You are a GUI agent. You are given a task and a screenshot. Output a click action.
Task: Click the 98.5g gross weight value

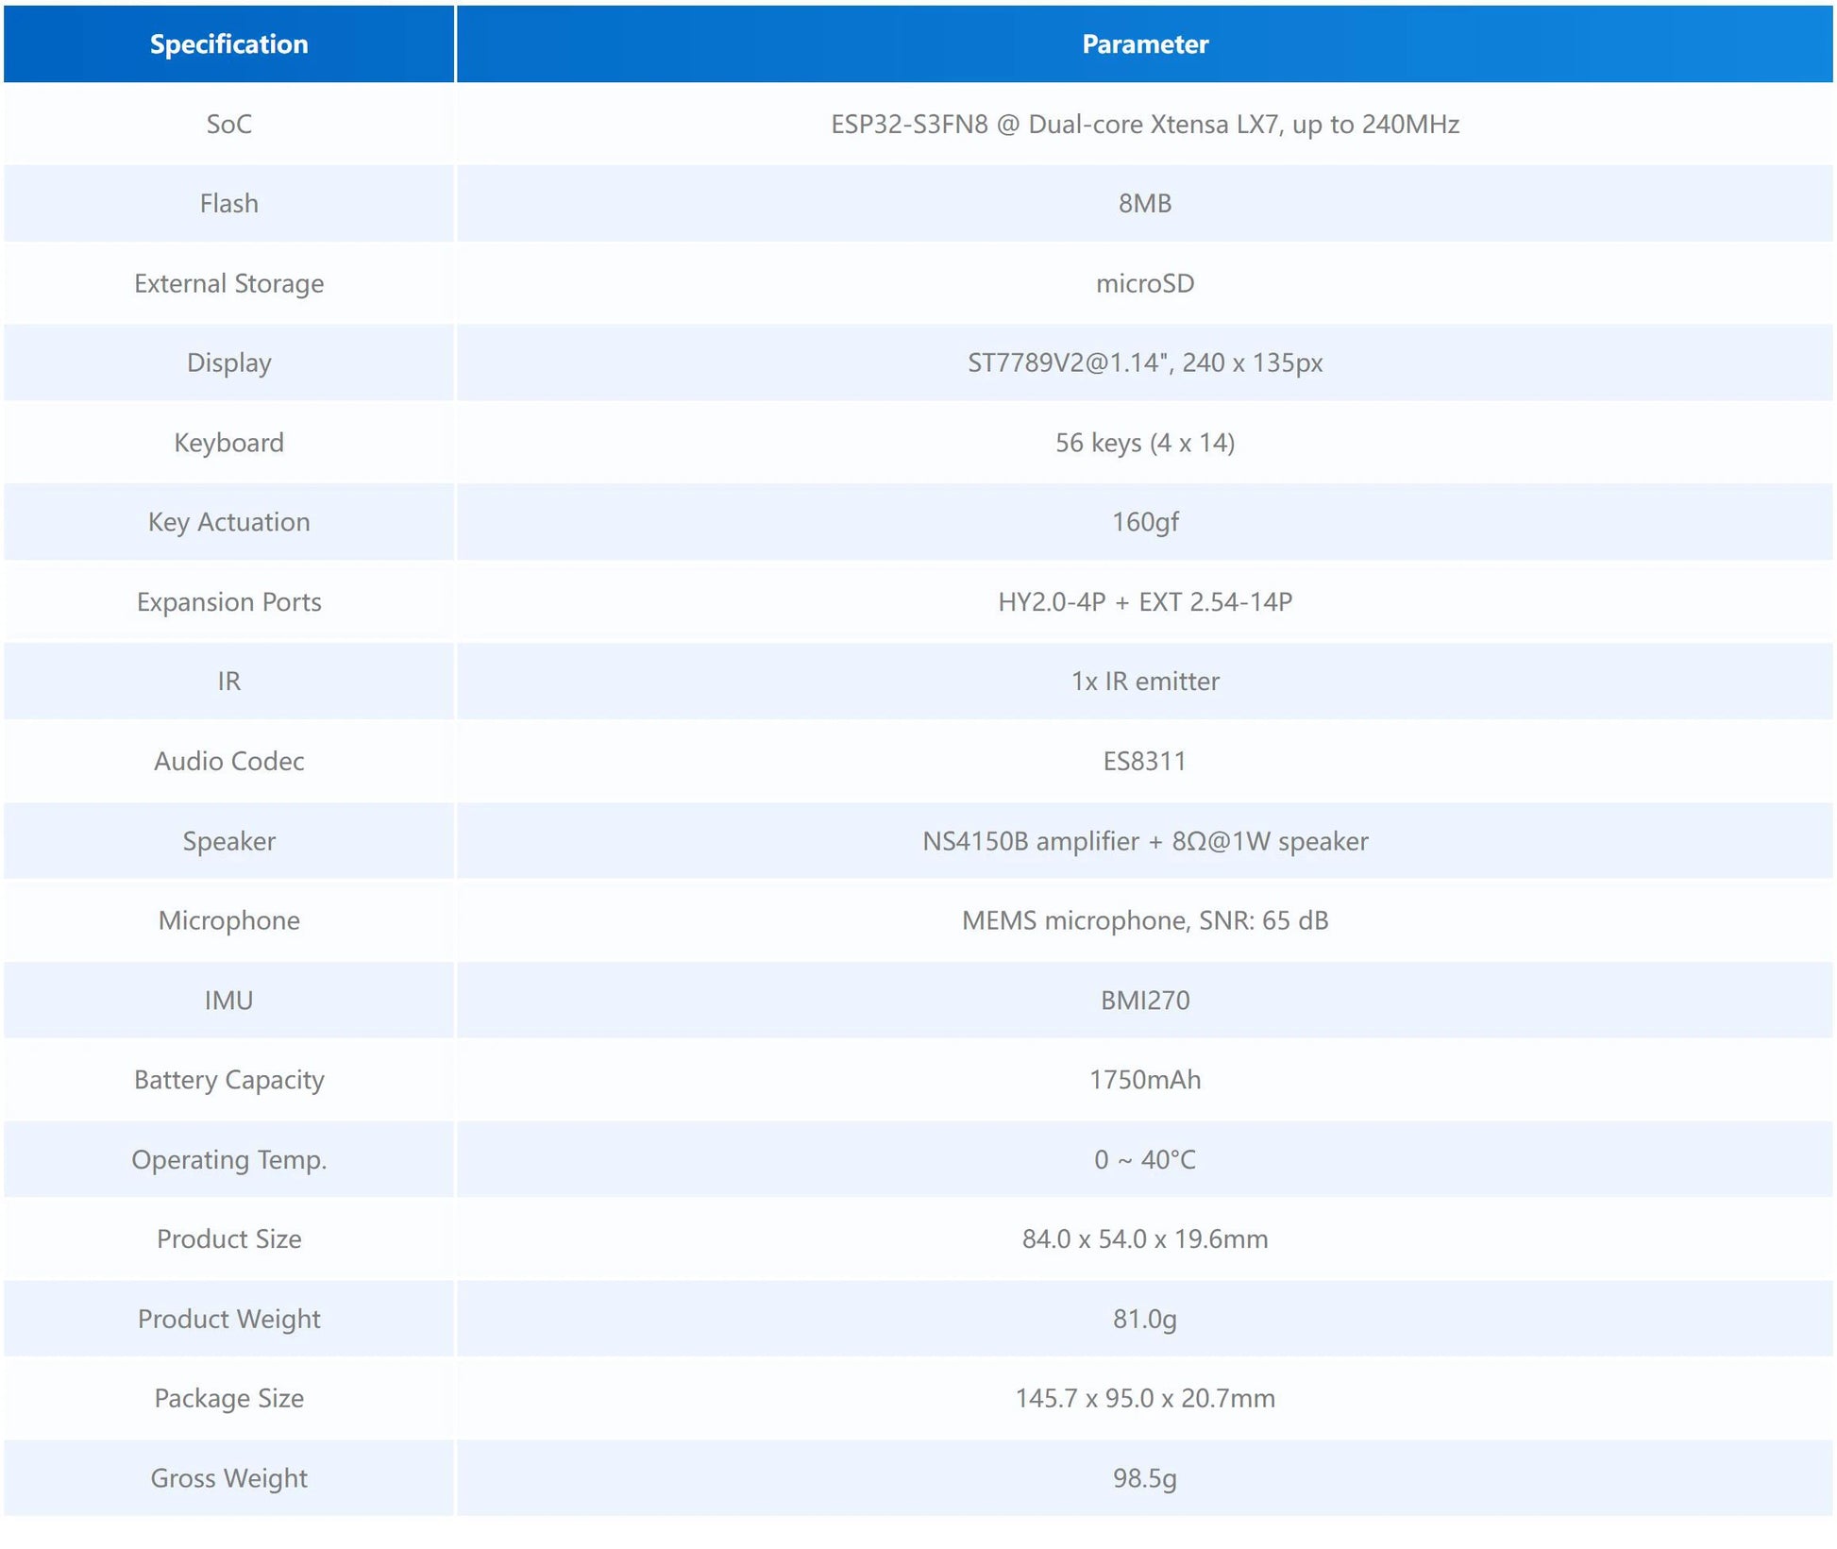tap(1144, 1478)
